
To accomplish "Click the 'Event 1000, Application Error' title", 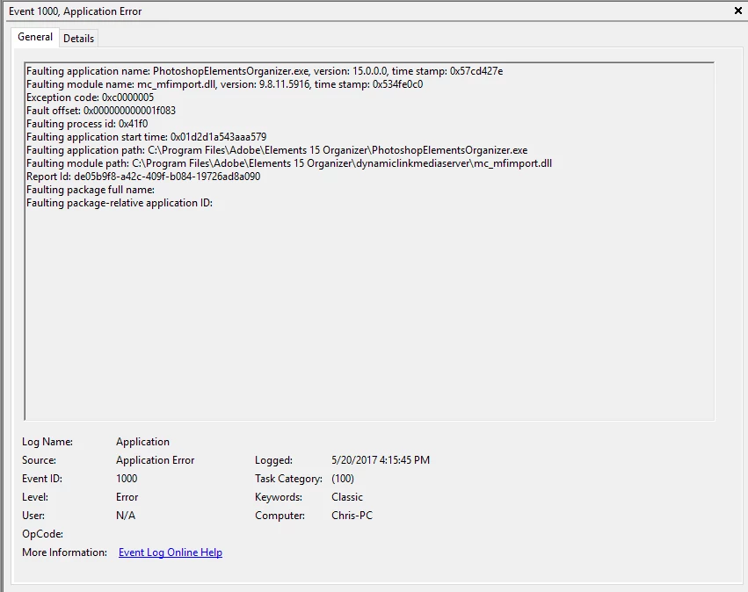I will click(x=76, y=11).
